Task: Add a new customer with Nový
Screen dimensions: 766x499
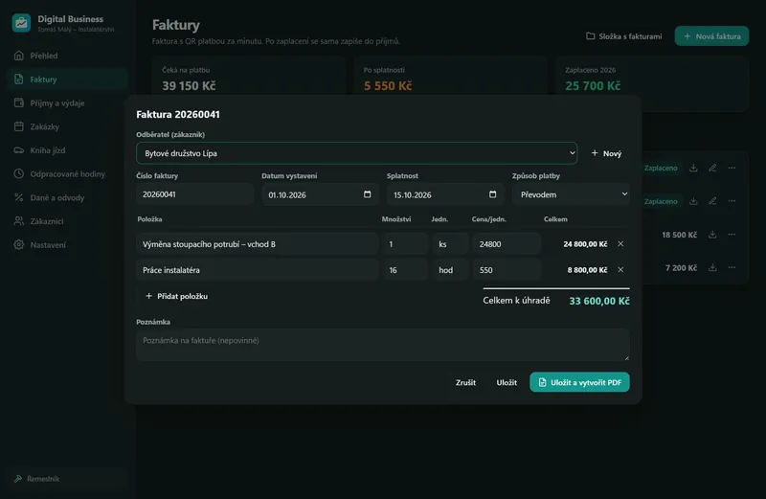Action: (x=606, y=153)
